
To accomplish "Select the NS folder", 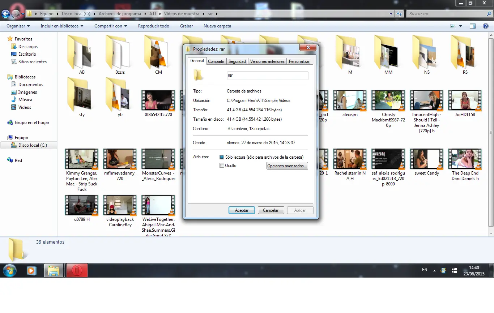I will (x=427, y=54).
